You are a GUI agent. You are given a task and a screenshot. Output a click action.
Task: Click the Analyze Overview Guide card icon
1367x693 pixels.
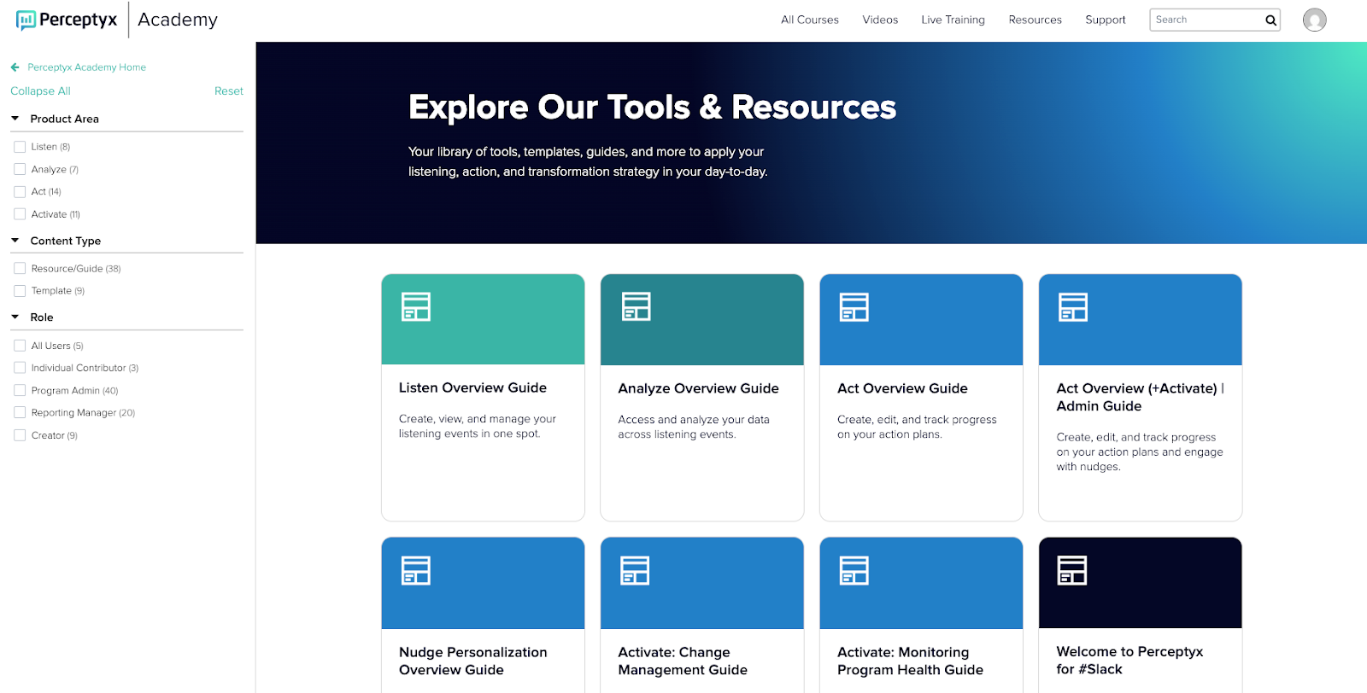point(636,306)
